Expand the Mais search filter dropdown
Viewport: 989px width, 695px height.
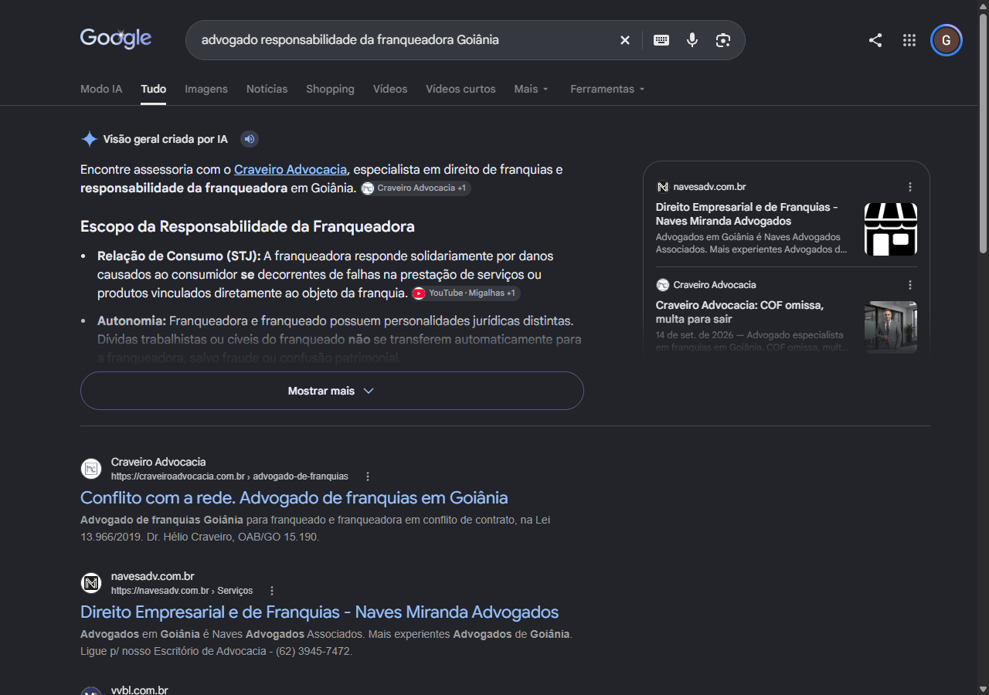(532, 89)
